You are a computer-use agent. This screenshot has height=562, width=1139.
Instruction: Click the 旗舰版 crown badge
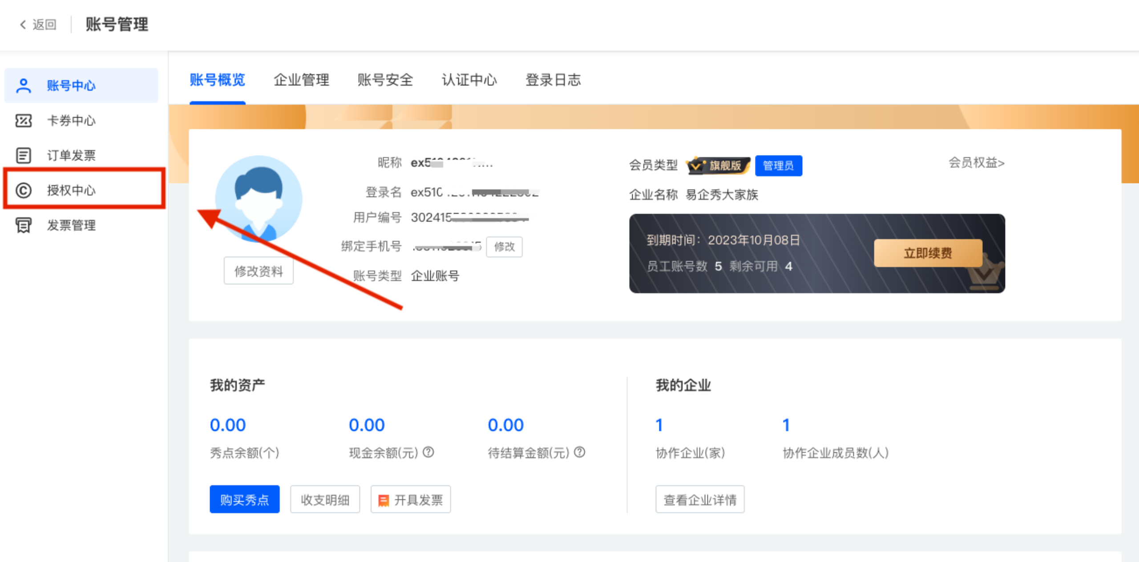coord(718,166)
